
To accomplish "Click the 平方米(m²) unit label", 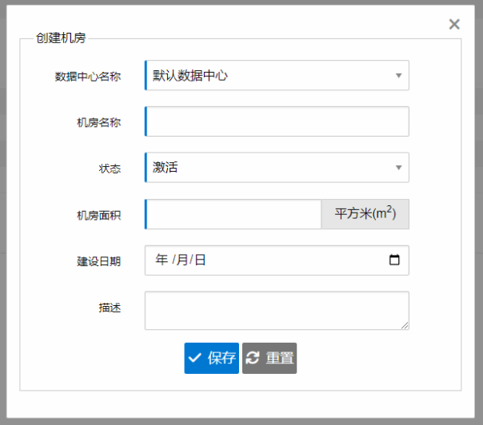I will 365,214.
